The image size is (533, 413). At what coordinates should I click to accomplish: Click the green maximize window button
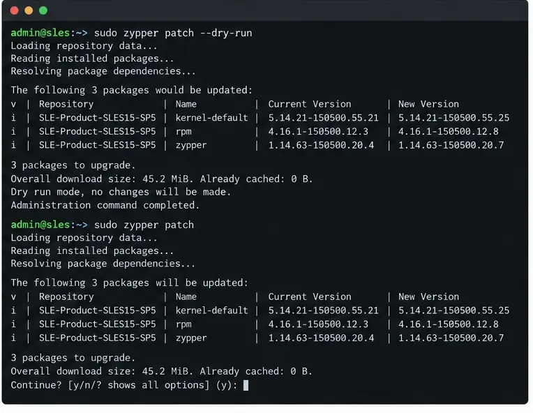click(43, 10)
